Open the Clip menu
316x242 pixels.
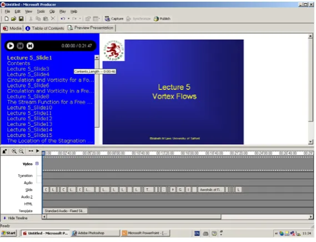pyautogui.click(x=52, y=12)
